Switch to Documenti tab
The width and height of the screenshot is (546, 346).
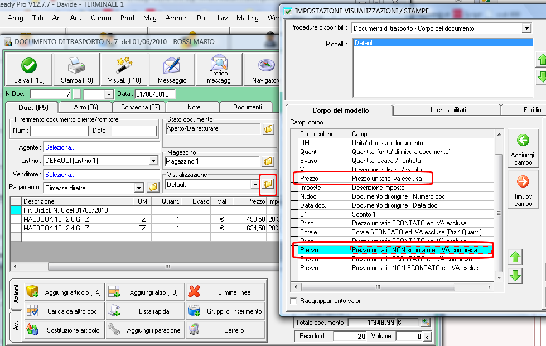tap(247, 107)
